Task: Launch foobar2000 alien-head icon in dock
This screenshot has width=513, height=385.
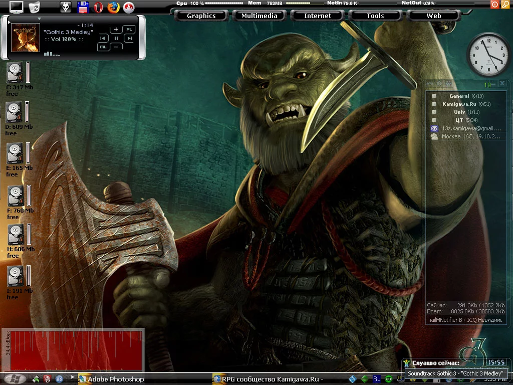Action: [x=66, y=7]
